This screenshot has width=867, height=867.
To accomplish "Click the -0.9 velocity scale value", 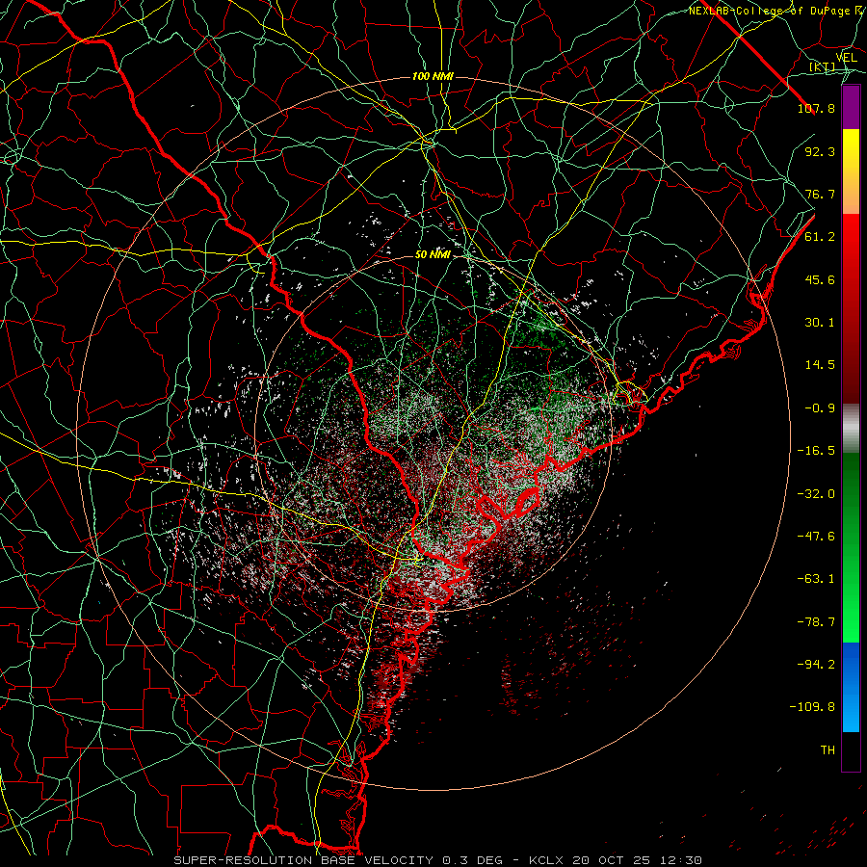I will click(820, 408).
